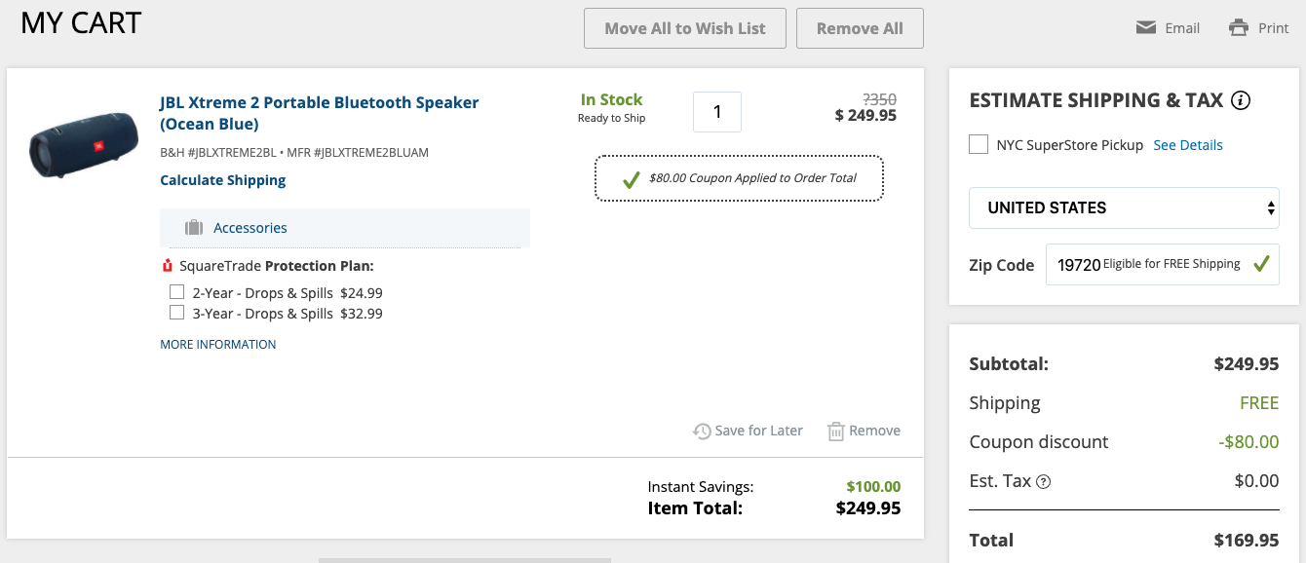Enable NYC SuperStore Pickup checkbox

click(979, 145)
